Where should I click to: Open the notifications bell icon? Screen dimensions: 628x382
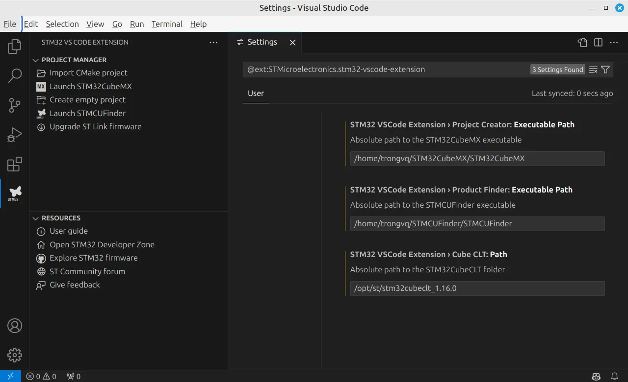point(614,376)
